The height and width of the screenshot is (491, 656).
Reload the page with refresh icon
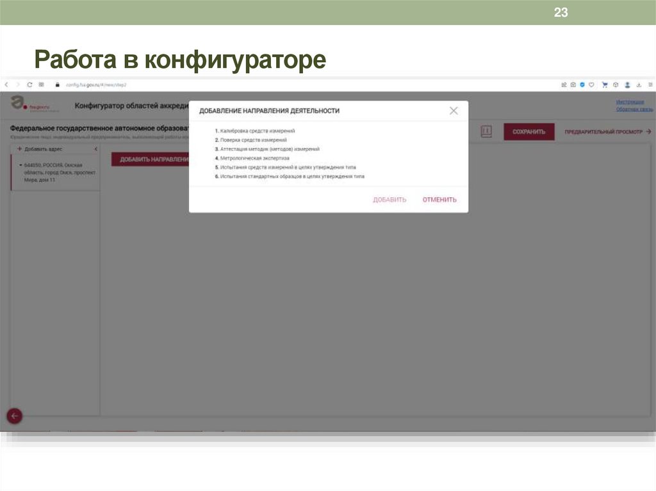tap(30, 84)
